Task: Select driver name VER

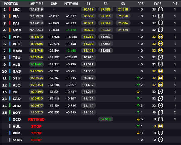Action: [16, 44]
